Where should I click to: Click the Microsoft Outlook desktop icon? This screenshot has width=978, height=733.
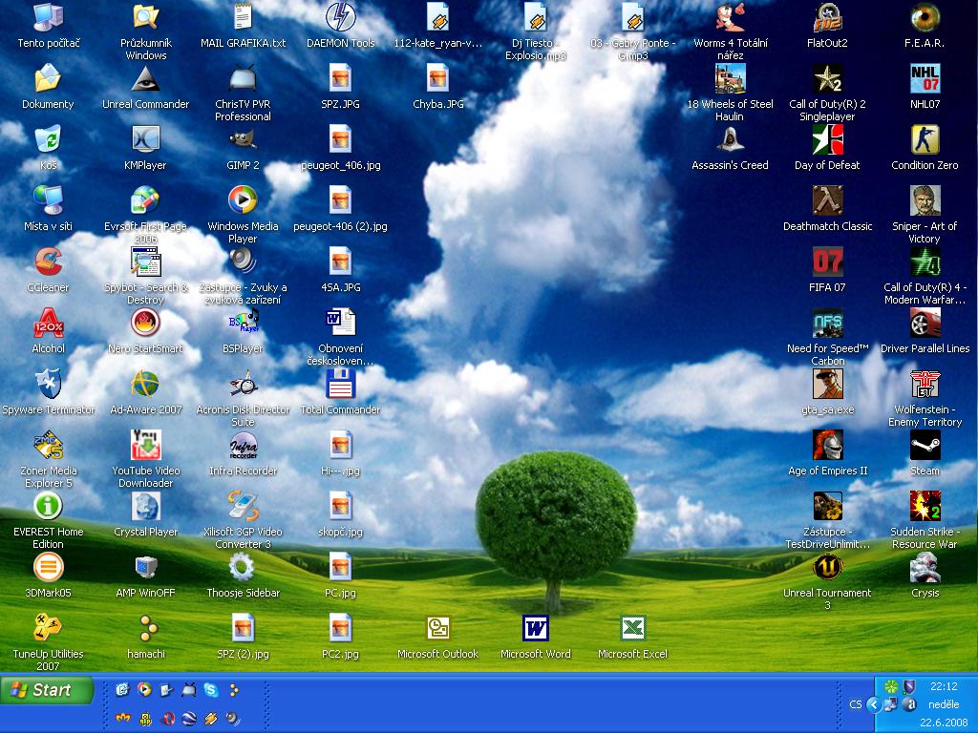[437, 629]
